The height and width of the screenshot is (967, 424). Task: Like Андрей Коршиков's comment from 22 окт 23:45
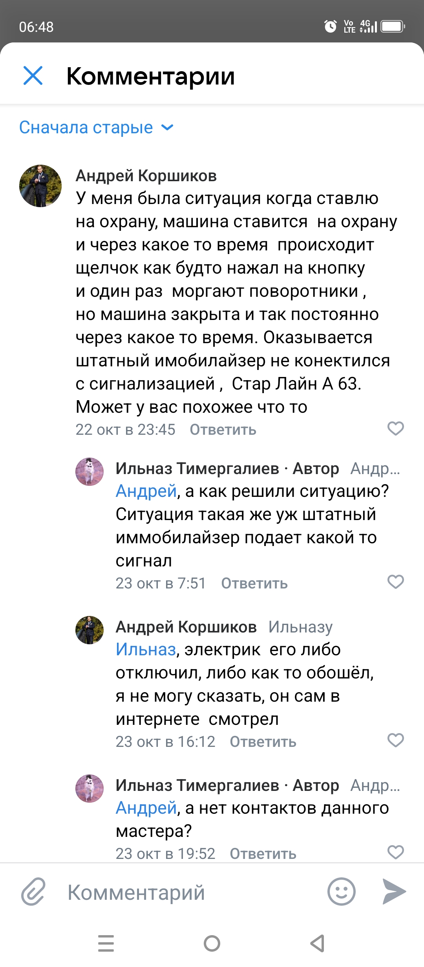point(395,428)
